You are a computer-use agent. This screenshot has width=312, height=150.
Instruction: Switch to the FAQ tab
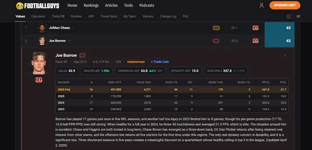click(x=185, y=16)
